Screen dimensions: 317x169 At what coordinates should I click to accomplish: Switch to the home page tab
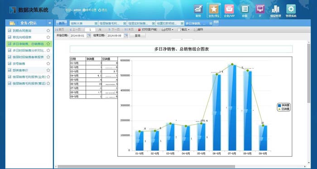click(x=62, y=23)
